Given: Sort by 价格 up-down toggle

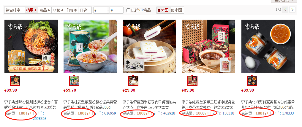Looking at the screenshot, I should [72, 10].
